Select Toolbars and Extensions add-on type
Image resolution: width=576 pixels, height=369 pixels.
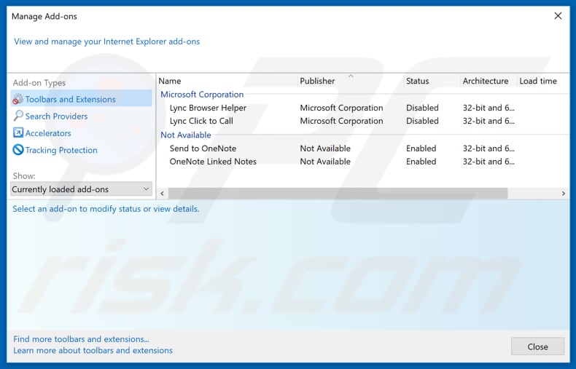pos(81,99)
